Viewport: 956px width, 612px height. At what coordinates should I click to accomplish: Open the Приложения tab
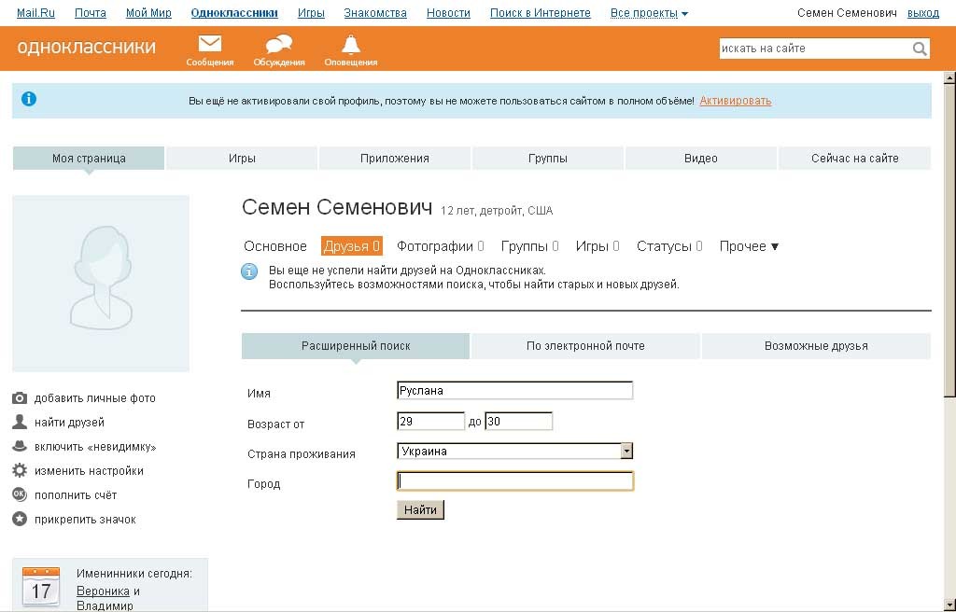[x=395, y=159]
